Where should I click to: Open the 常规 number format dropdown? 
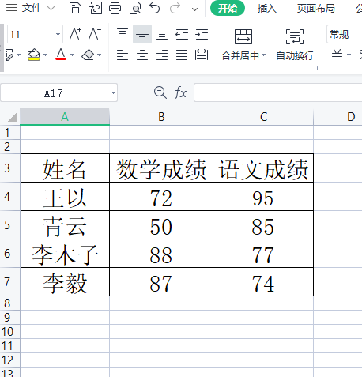(x=345, y=34)
